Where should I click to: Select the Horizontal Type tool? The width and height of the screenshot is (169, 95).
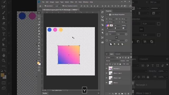tap(39, 40)
